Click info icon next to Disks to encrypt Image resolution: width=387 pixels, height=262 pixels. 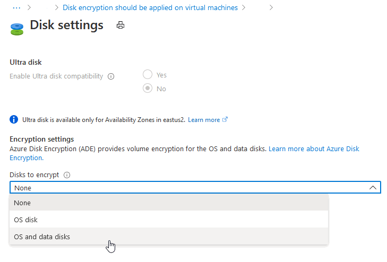(67, 175)
